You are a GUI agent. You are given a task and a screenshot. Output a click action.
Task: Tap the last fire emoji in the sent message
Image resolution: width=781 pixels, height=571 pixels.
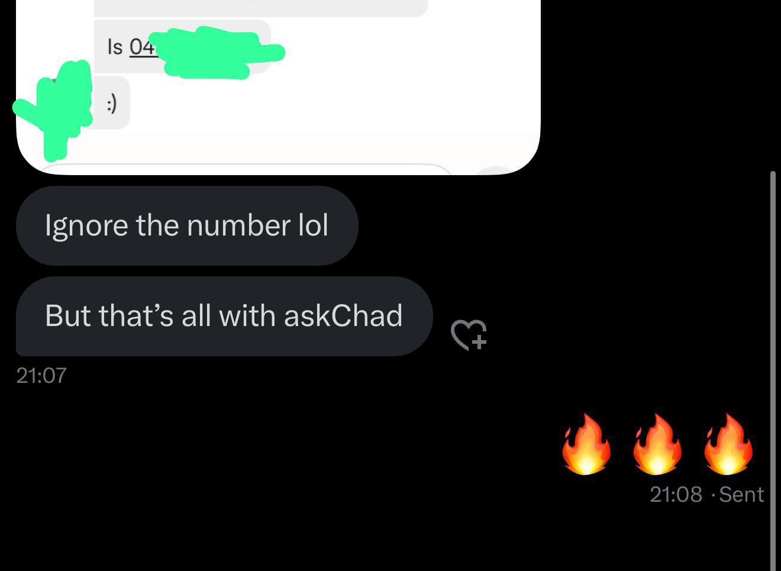(728, 444)
